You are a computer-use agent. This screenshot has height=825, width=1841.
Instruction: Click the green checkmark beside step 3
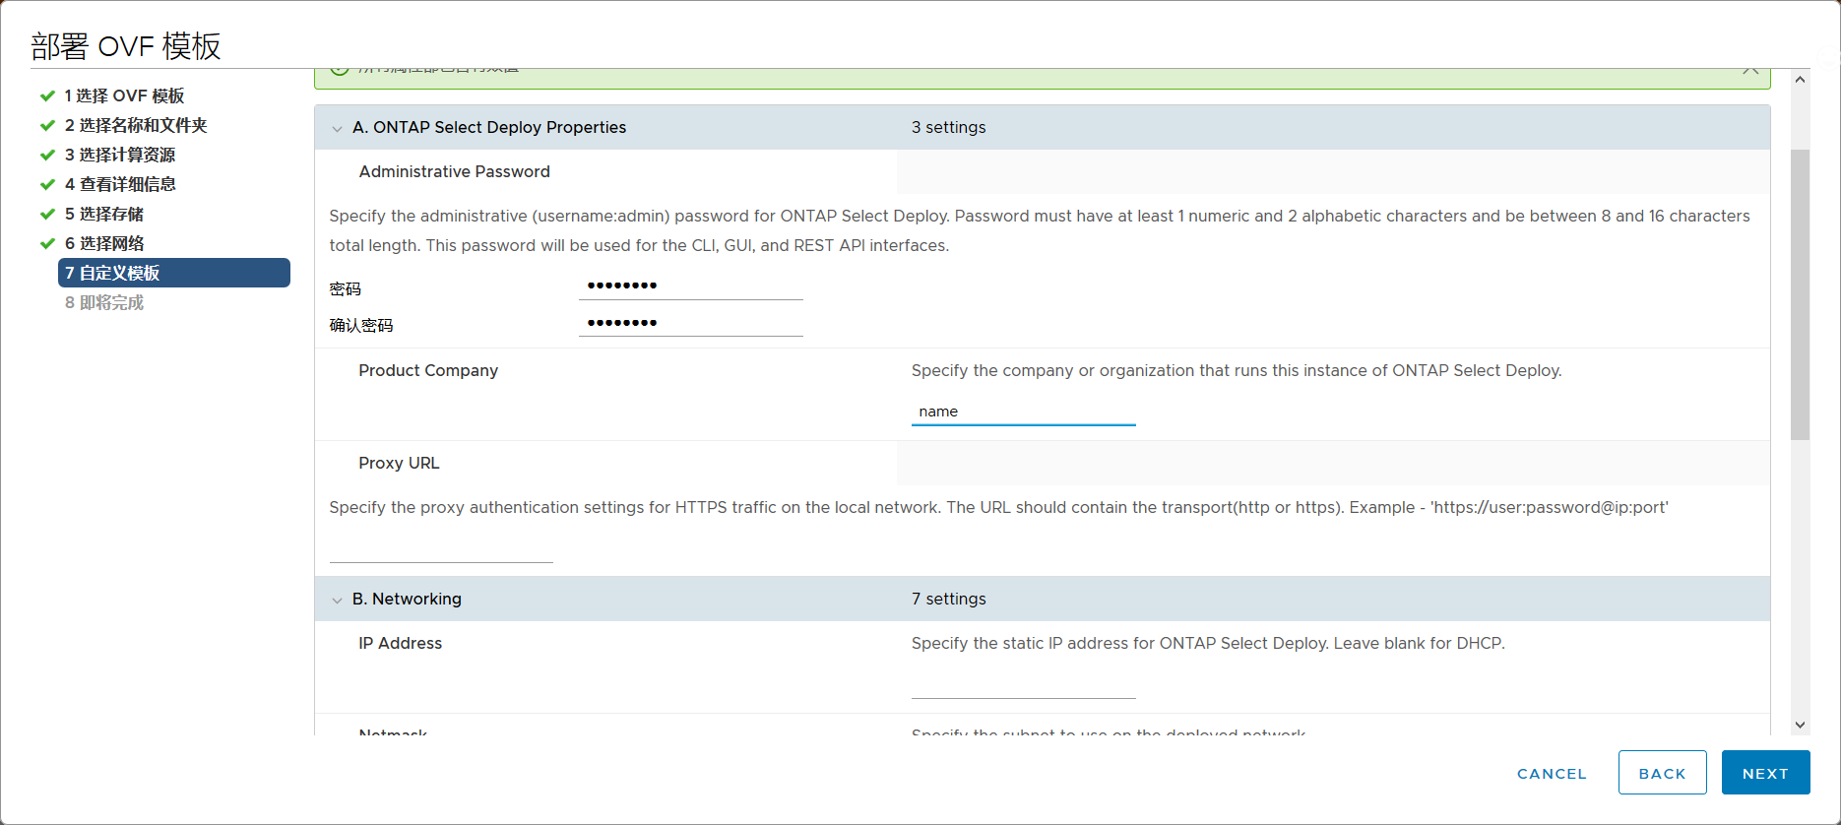(x=47, y=155)
